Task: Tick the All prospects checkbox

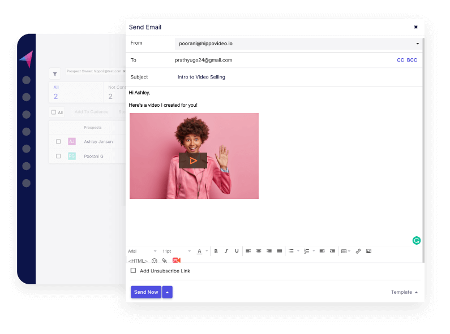Action: (x=54, y=112)
